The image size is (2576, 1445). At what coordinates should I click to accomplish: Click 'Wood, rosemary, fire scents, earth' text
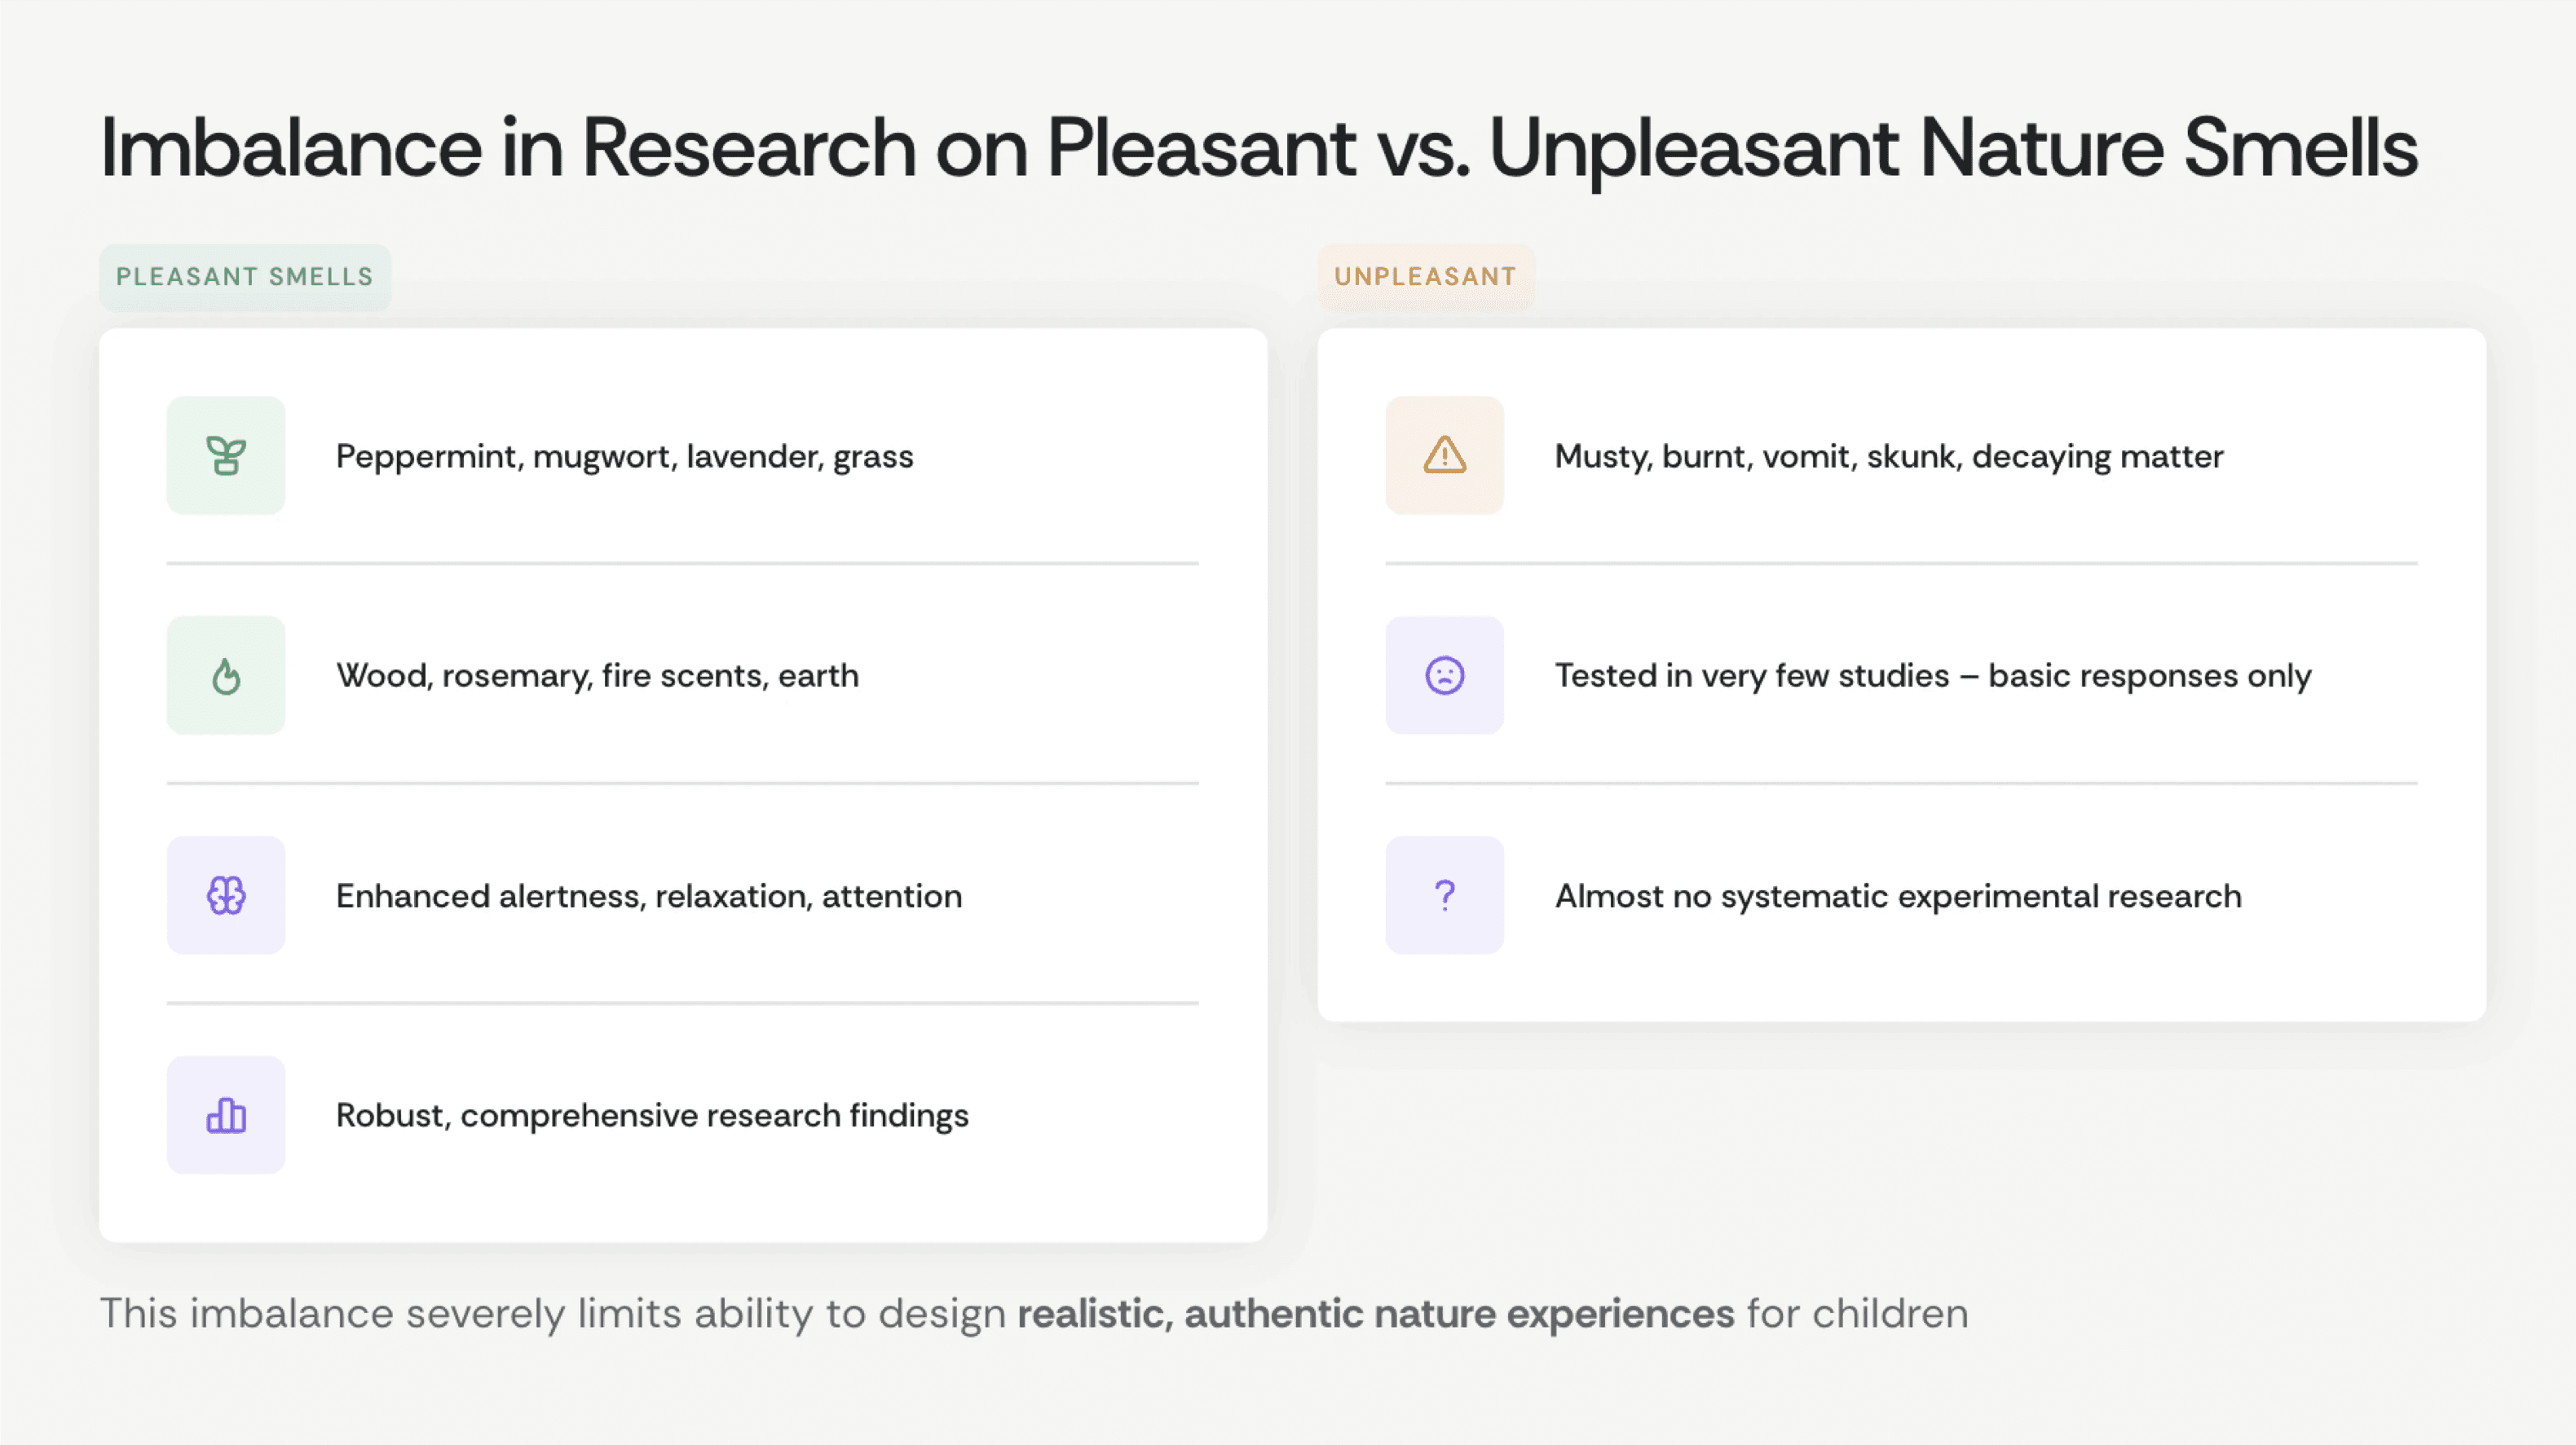(597, 677)
